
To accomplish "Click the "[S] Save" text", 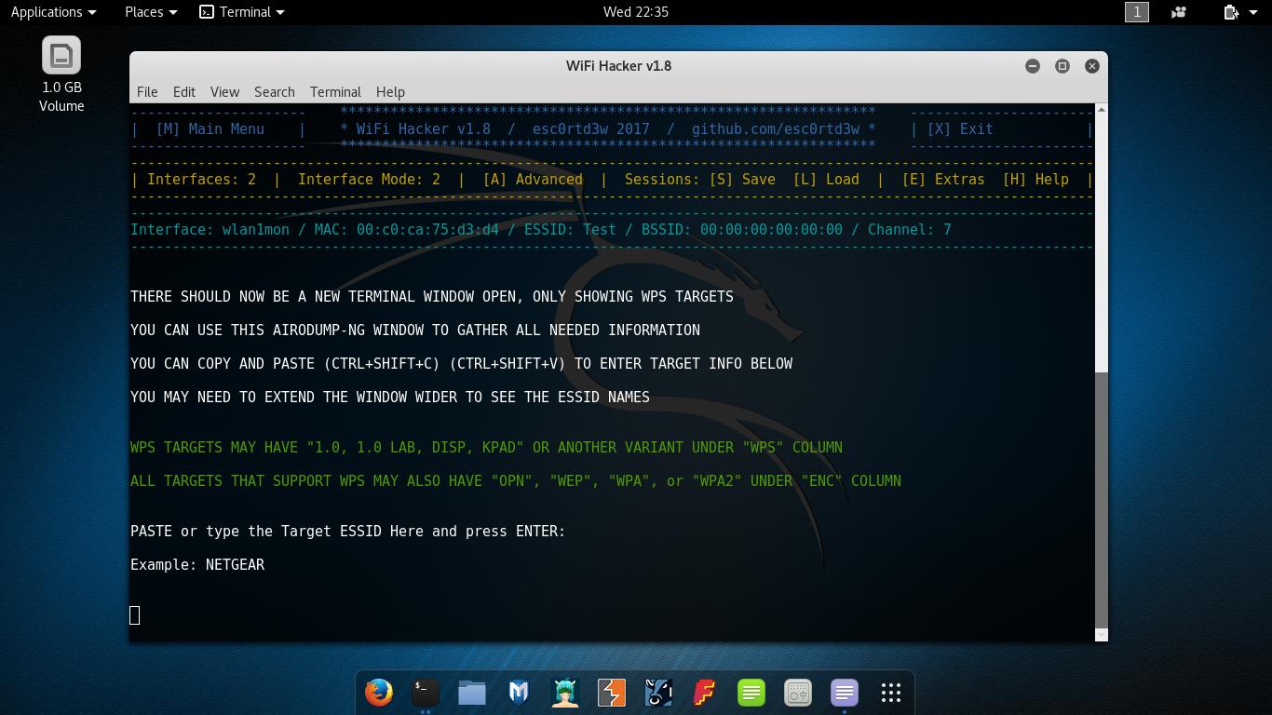I will tap(742, 180).
